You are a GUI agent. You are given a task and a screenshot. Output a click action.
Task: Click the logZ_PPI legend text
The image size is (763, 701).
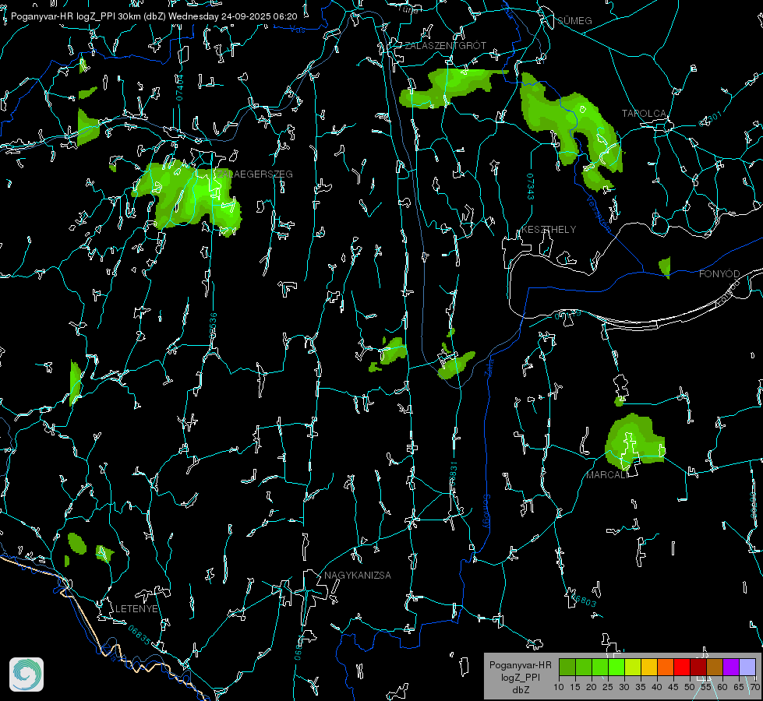[x=521, y=677]
